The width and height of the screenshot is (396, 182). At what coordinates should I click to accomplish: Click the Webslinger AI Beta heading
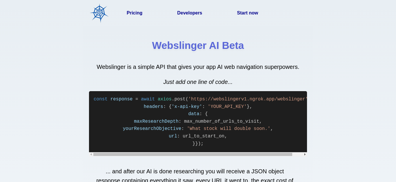(x=198, y=45)
